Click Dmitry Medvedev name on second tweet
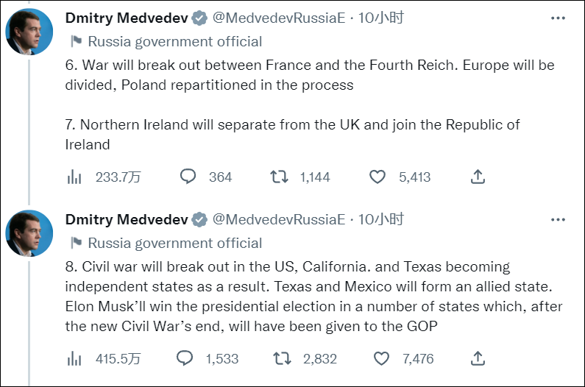The width and height of the screenshot is (585, 387). click(x=126, y=219)
